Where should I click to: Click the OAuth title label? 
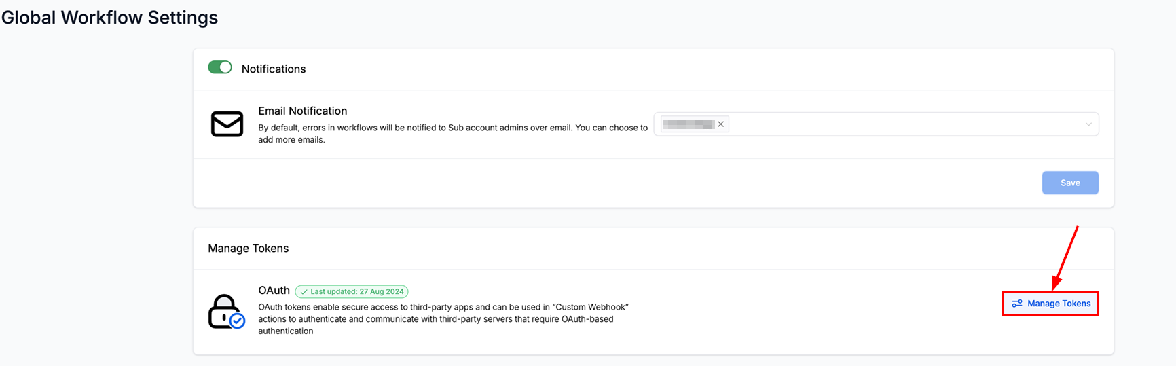(x=274, y=290)
